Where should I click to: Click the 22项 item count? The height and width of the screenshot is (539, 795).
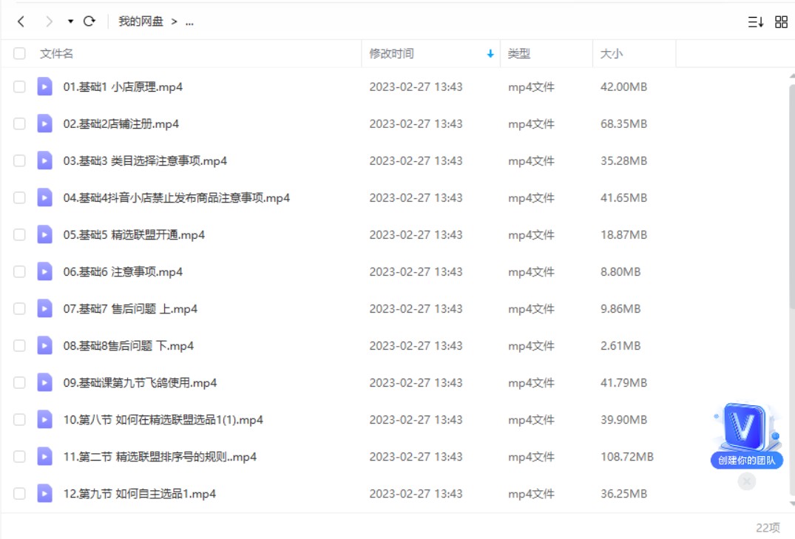[x=768, y=528]
